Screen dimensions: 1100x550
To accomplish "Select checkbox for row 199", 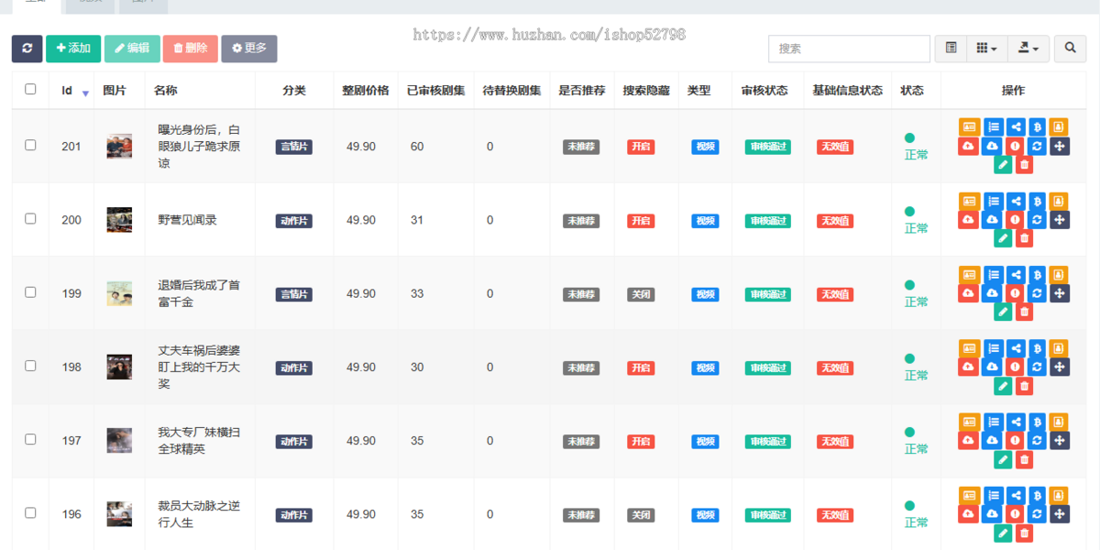I will coord(30,291).
